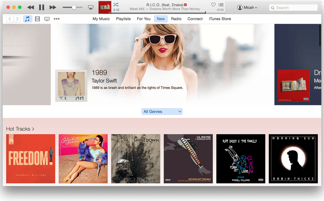The width and height of the screenshot is (324, 201).
Task: Open the My Music tab
Action: [x=101, y=19]
